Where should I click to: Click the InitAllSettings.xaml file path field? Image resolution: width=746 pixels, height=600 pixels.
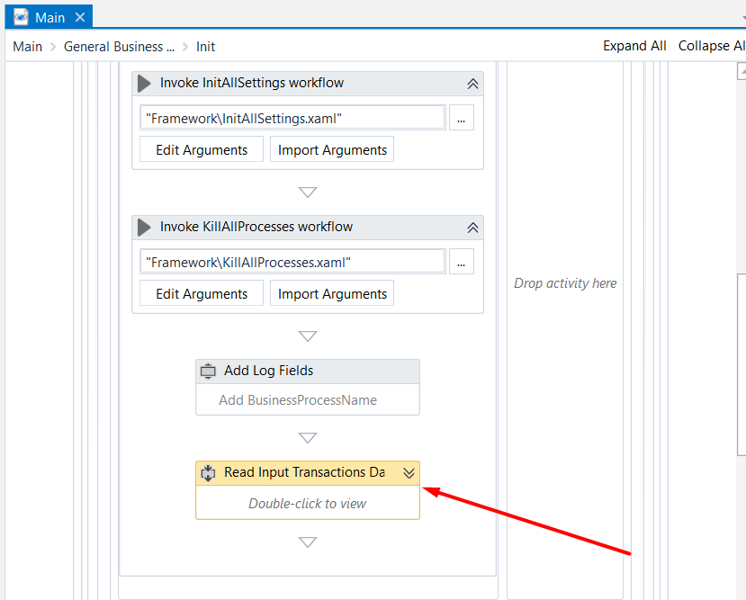click(292, 119)
